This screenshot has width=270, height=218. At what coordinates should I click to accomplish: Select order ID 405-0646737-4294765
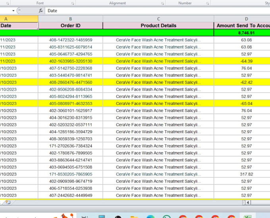[70, 54]
